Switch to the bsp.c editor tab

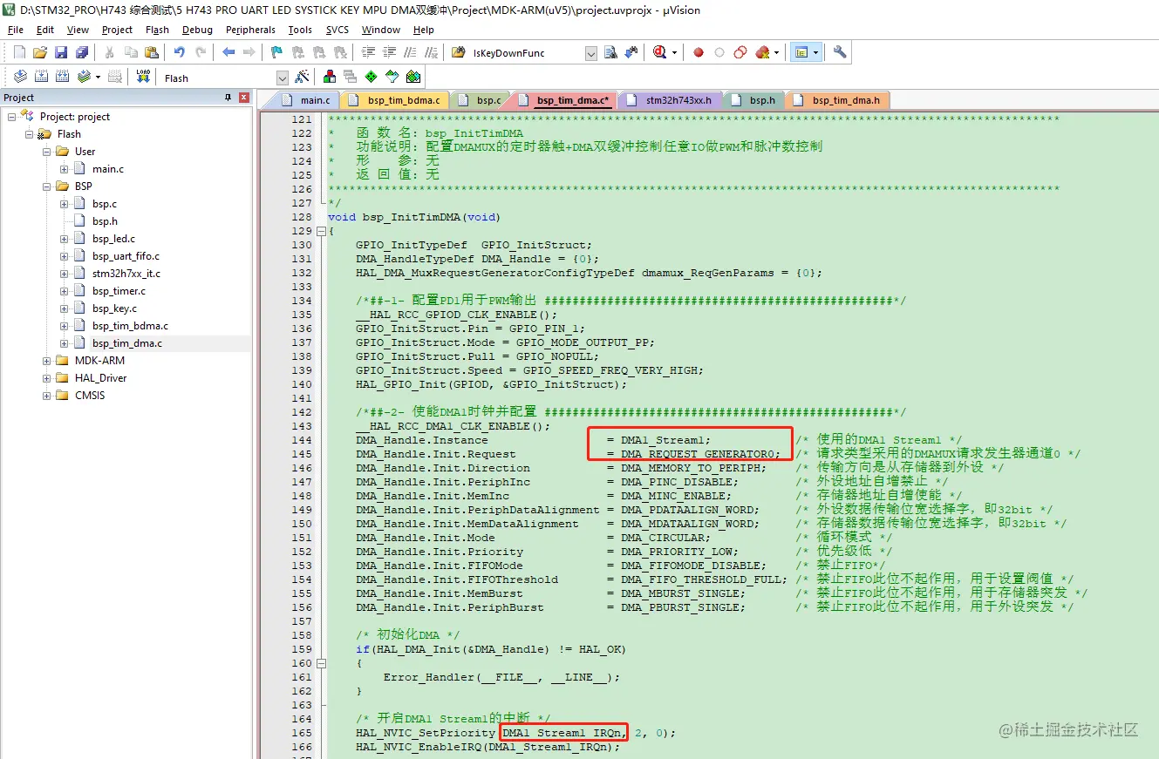481,100
